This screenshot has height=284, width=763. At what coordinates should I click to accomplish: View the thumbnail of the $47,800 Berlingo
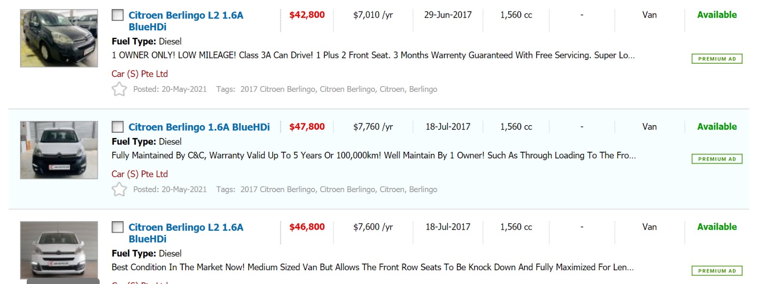click(59, 150)
